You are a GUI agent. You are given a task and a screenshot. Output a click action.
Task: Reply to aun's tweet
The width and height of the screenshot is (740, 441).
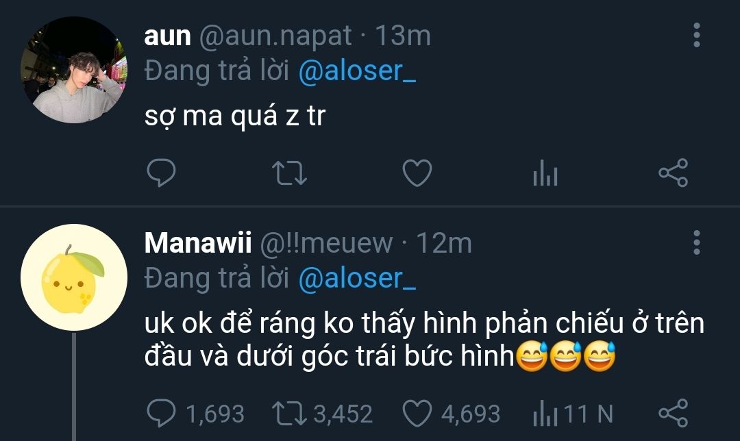[162, 173]
